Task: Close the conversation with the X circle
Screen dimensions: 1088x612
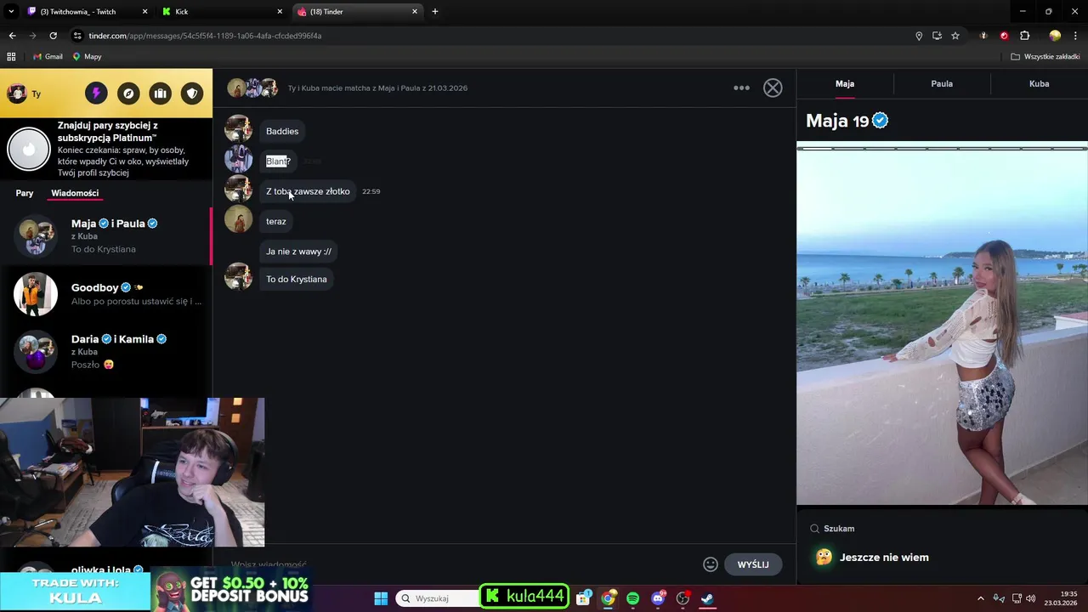Action: (x=773, y=88)
